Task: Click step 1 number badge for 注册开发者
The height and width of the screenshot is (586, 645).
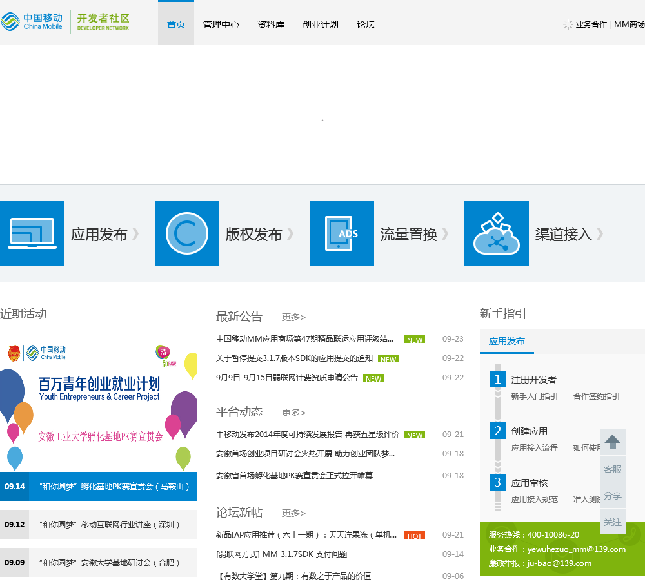Action: tap(498, 379)
